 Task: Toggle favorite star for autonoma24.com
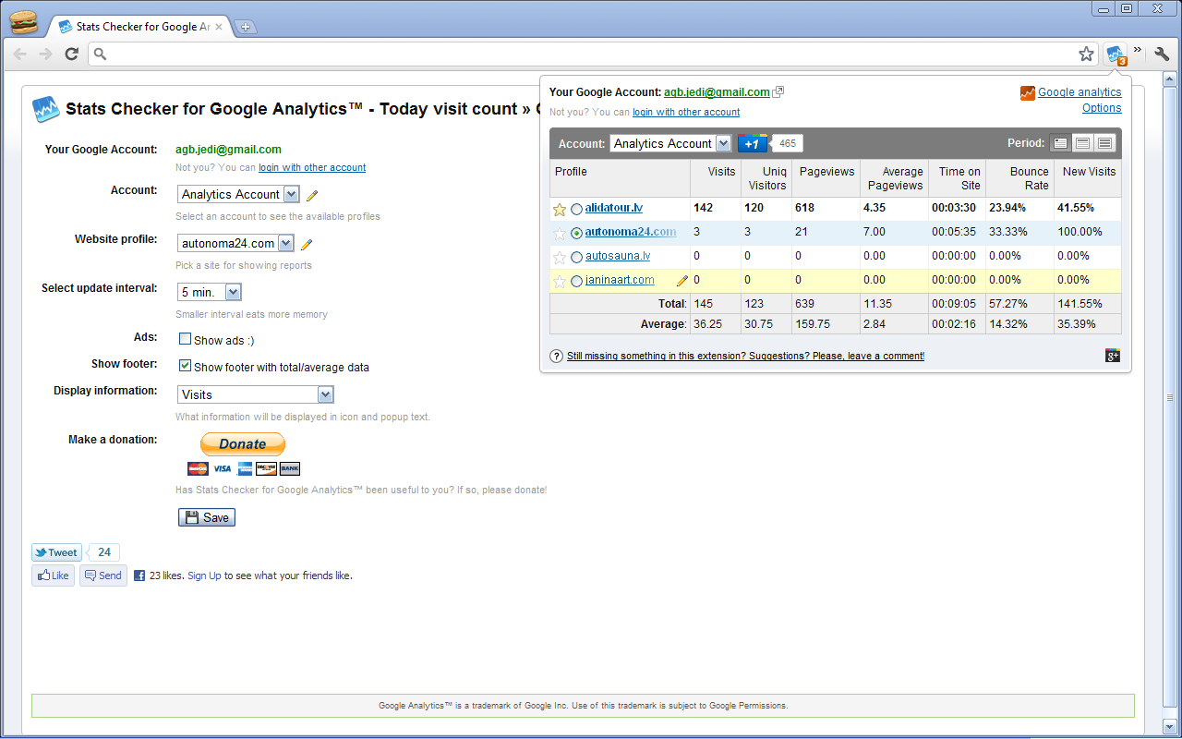tap(559, 234)
